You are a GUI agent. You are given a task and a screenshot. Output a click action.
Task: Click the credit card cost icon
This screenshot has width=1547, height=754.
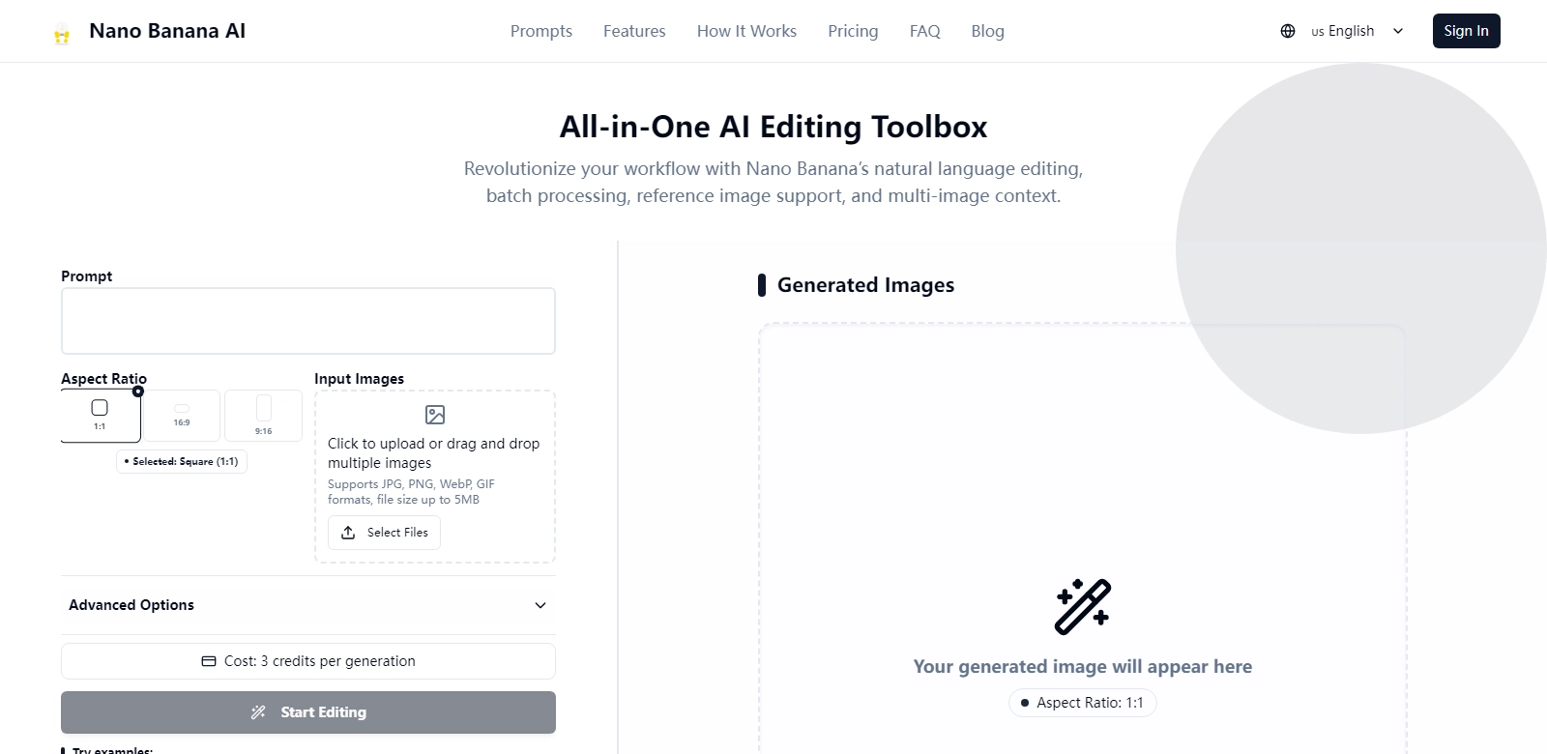click(x=209, y=661)
